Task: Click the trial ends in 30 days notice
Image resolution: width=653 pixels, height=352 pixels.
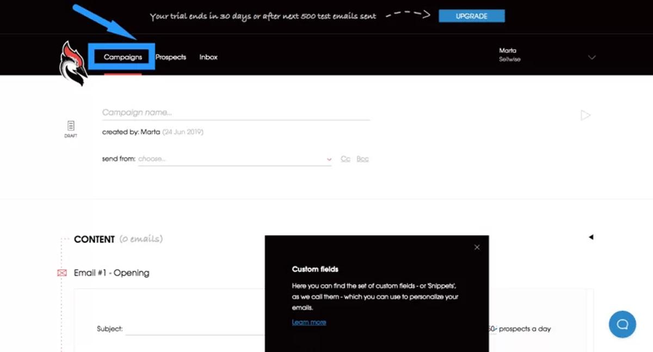Action: tap(263, 16)
